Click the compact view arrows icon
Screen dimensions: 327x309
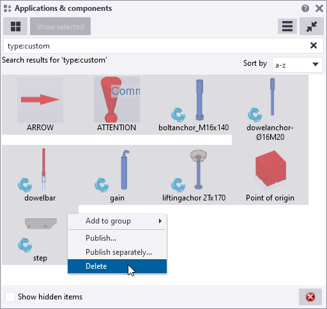[x=312, y=26]
